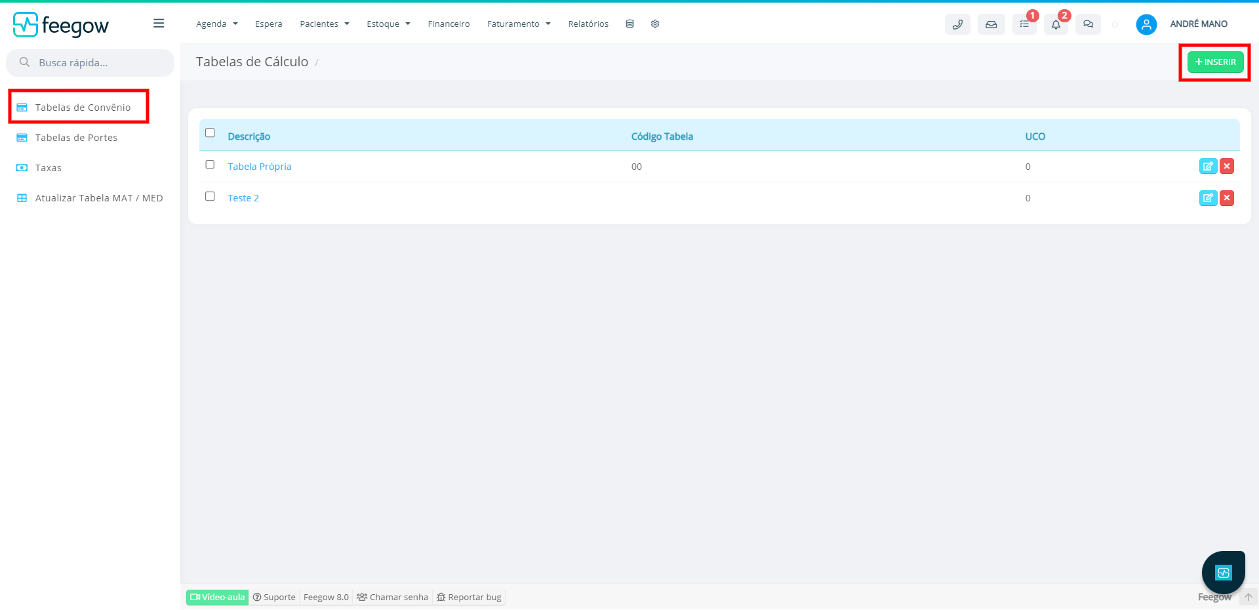Delete the Teste 2 row

pos(1227,198)
